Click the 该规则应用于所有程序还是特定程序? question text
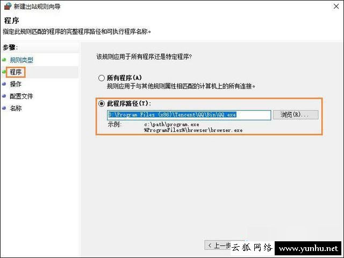344x258 pixels. (x=144, y=57)
